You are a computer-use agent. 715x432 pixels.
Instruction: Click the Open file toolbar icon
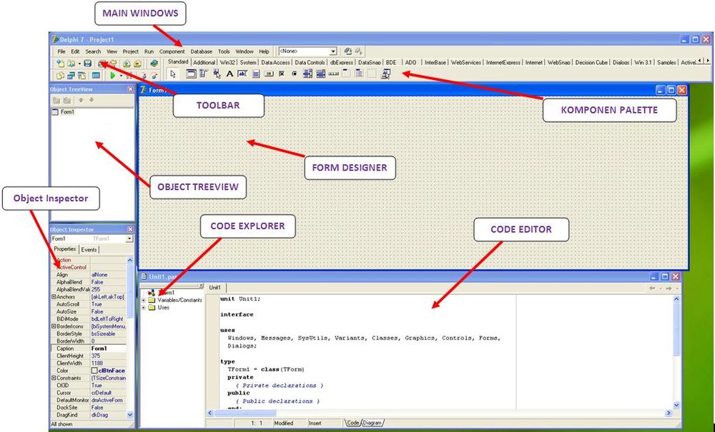pos(71,64)
